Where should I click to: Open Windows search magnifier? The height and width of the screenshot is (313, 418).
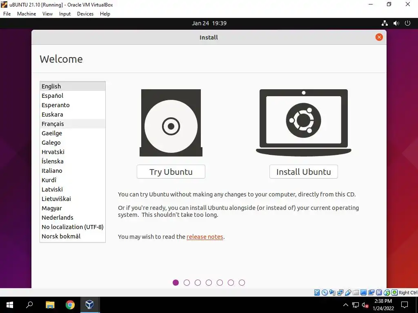(x=29, y=305)
